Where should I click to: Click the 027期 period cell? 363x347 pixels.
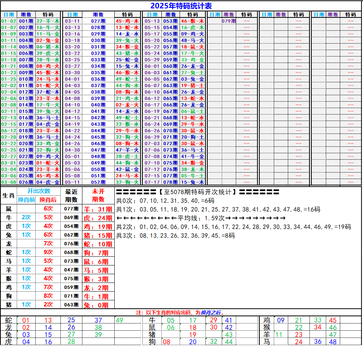[x=98, y=21]
